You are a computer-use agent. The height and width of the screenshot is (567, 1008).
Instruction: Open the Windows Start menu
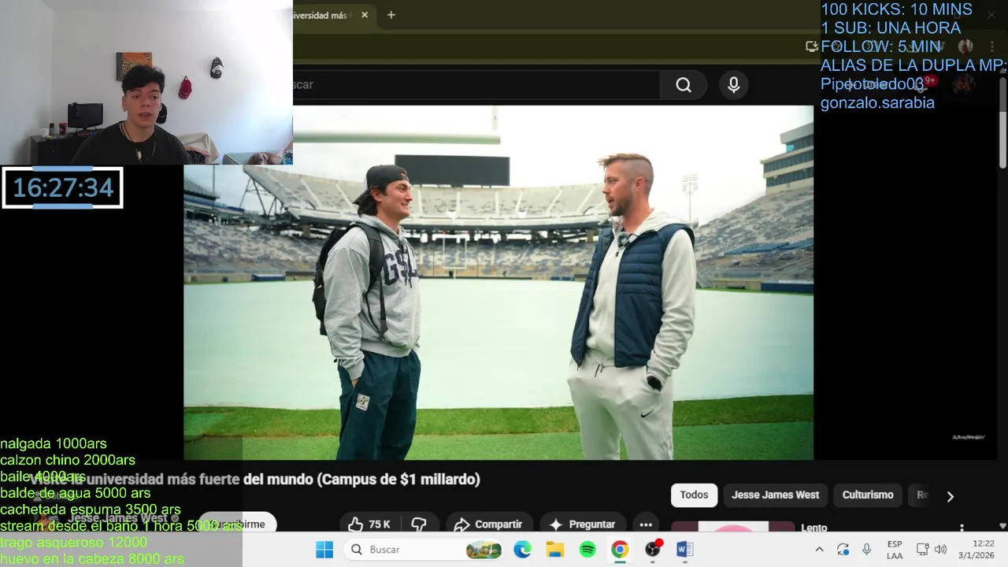[x=324, y=550]
